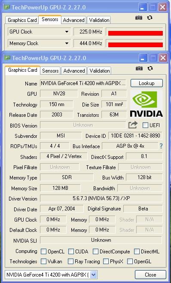Take a screenshot with front window camera icon
Viewport: 171px width, 283px height.
click(139, 68)
